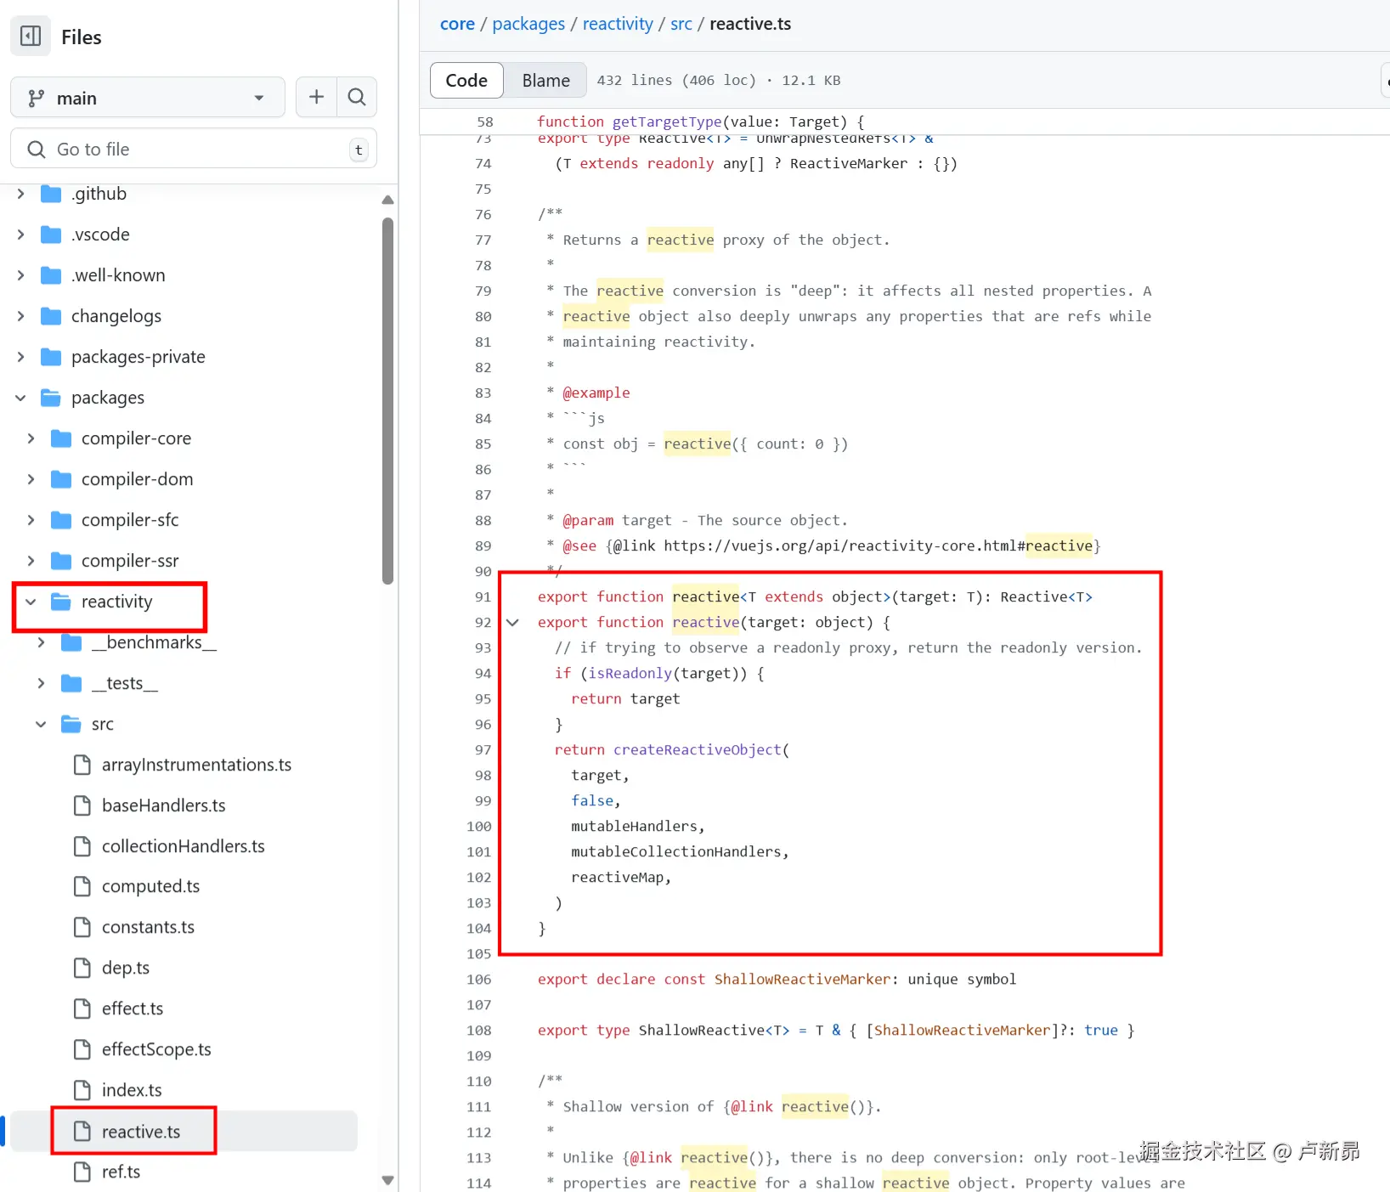This screenshot has height=1192, width=1390.
Task: Collapse the src folder chevron
Action: pos(42,724)
